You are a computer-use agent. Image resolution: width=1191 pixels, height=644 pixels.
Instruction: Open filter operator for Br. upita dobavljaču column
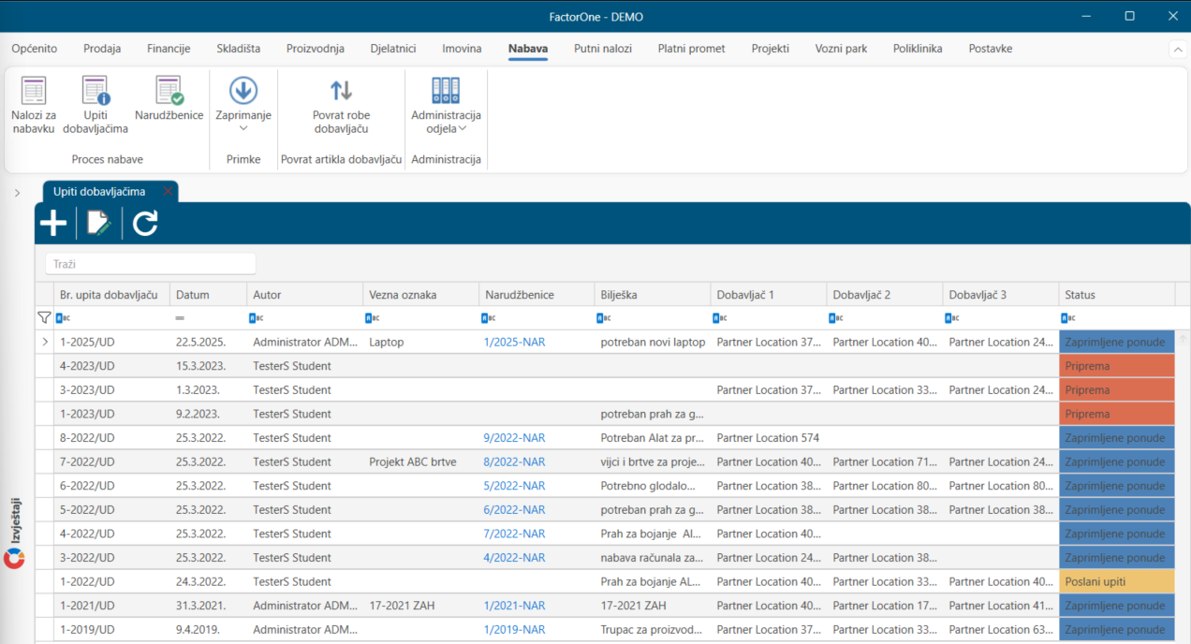coord(64,318)
